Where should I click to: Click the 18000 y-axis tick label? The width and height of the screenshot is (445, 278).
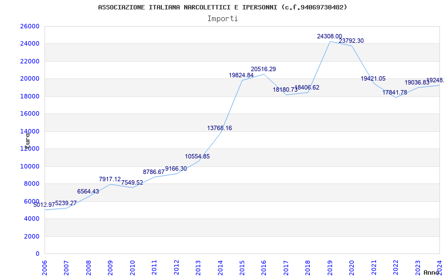[x=30, y=96]
